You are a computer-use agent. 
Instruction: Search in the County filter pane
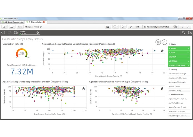pos(169,69)
